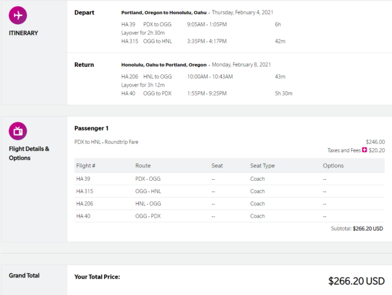Select HA 40 table row cell
This screenshot has width=392, height=295.
pos(83,216)
